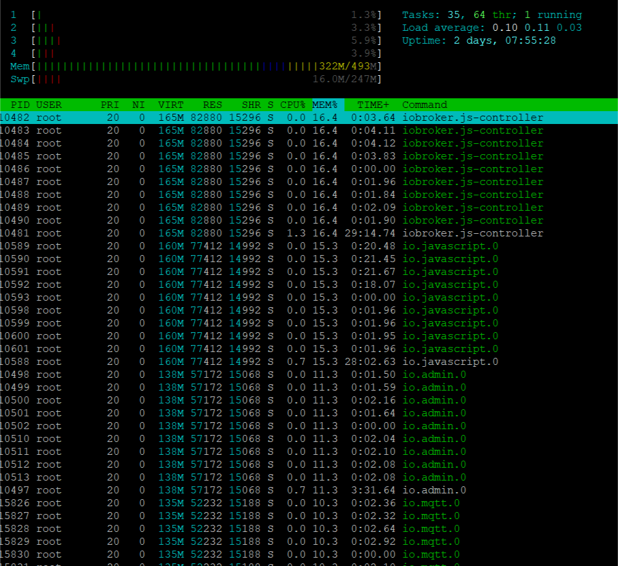Select io.mqtt.0 thread PID 15829
Viewport: 618px width, 566px height.
(309, 542)
